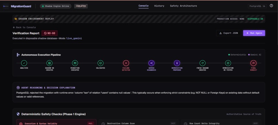Screen dimensions: 278x125
Task: Click the SKIP badge on Destructive Column Scan
Action: point(173,123)
